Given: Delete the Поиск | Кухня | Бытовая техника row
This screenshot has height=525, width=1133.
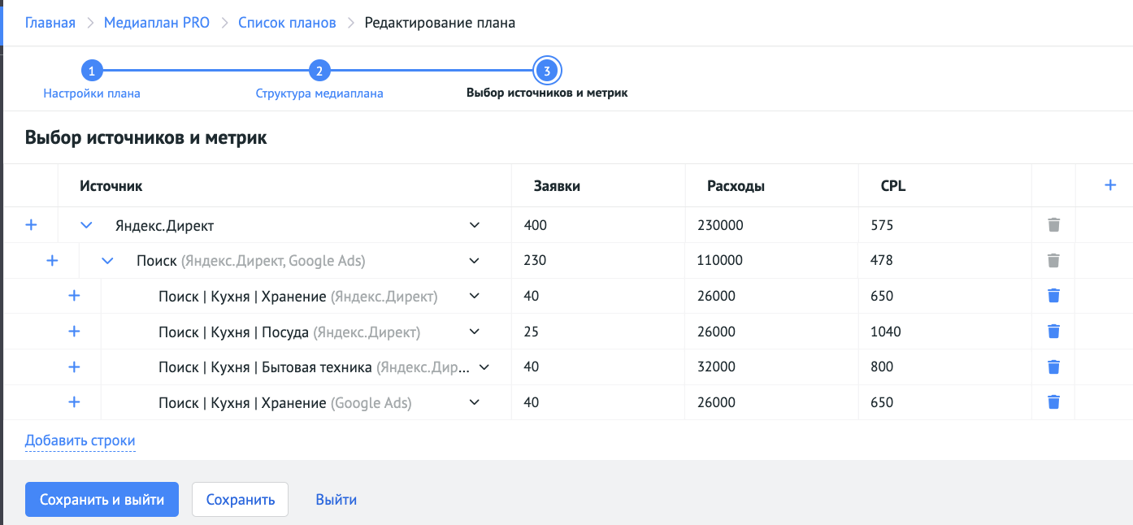Looking at the screenshot, I should coord(1053,367).
